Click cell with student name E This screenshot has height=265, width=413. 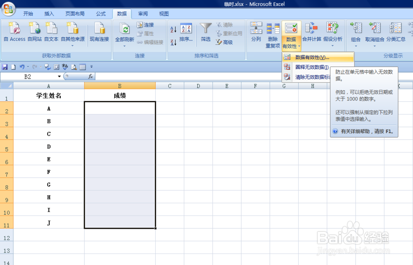pyautogui.click(x=49, y=159)
